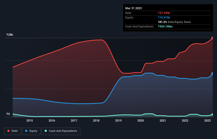Click the teal Cash endpoint marker
This screenshot has width=217, height=139.
point(213,114)
